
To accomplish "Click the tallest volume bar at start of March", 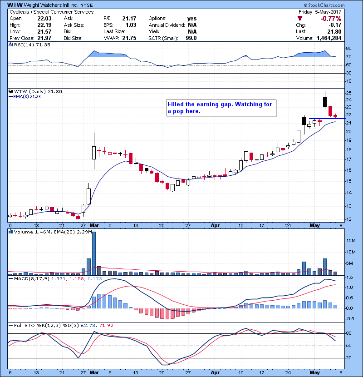I will coord(94,253).
